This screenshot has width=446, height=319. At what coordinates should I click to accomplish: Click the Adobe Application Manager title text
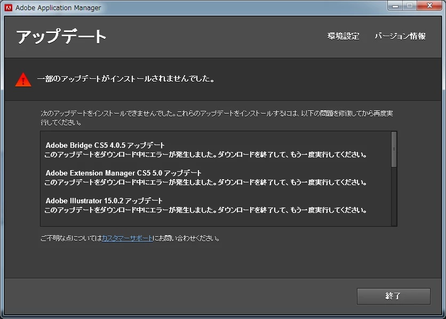(x=58, y=7)
